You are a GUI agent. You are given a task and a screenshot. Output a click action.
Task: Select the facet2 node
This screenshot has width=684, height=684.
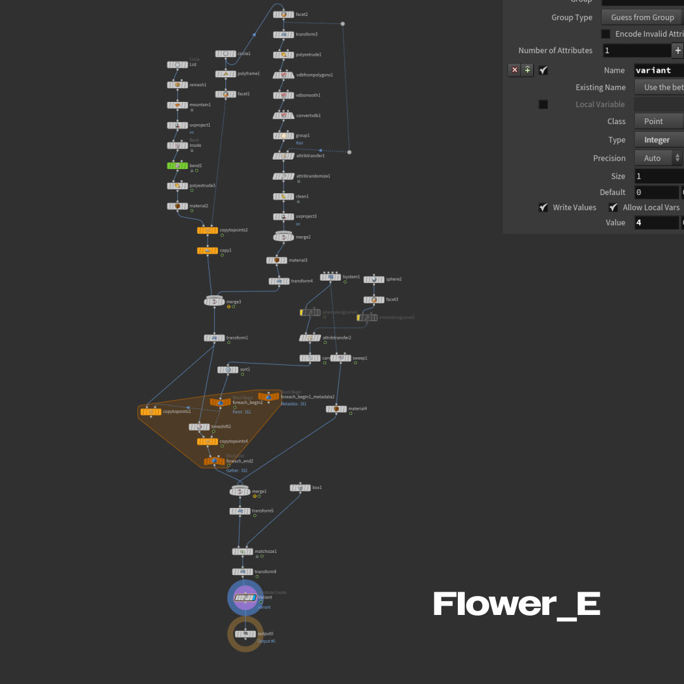coord(284,15)
